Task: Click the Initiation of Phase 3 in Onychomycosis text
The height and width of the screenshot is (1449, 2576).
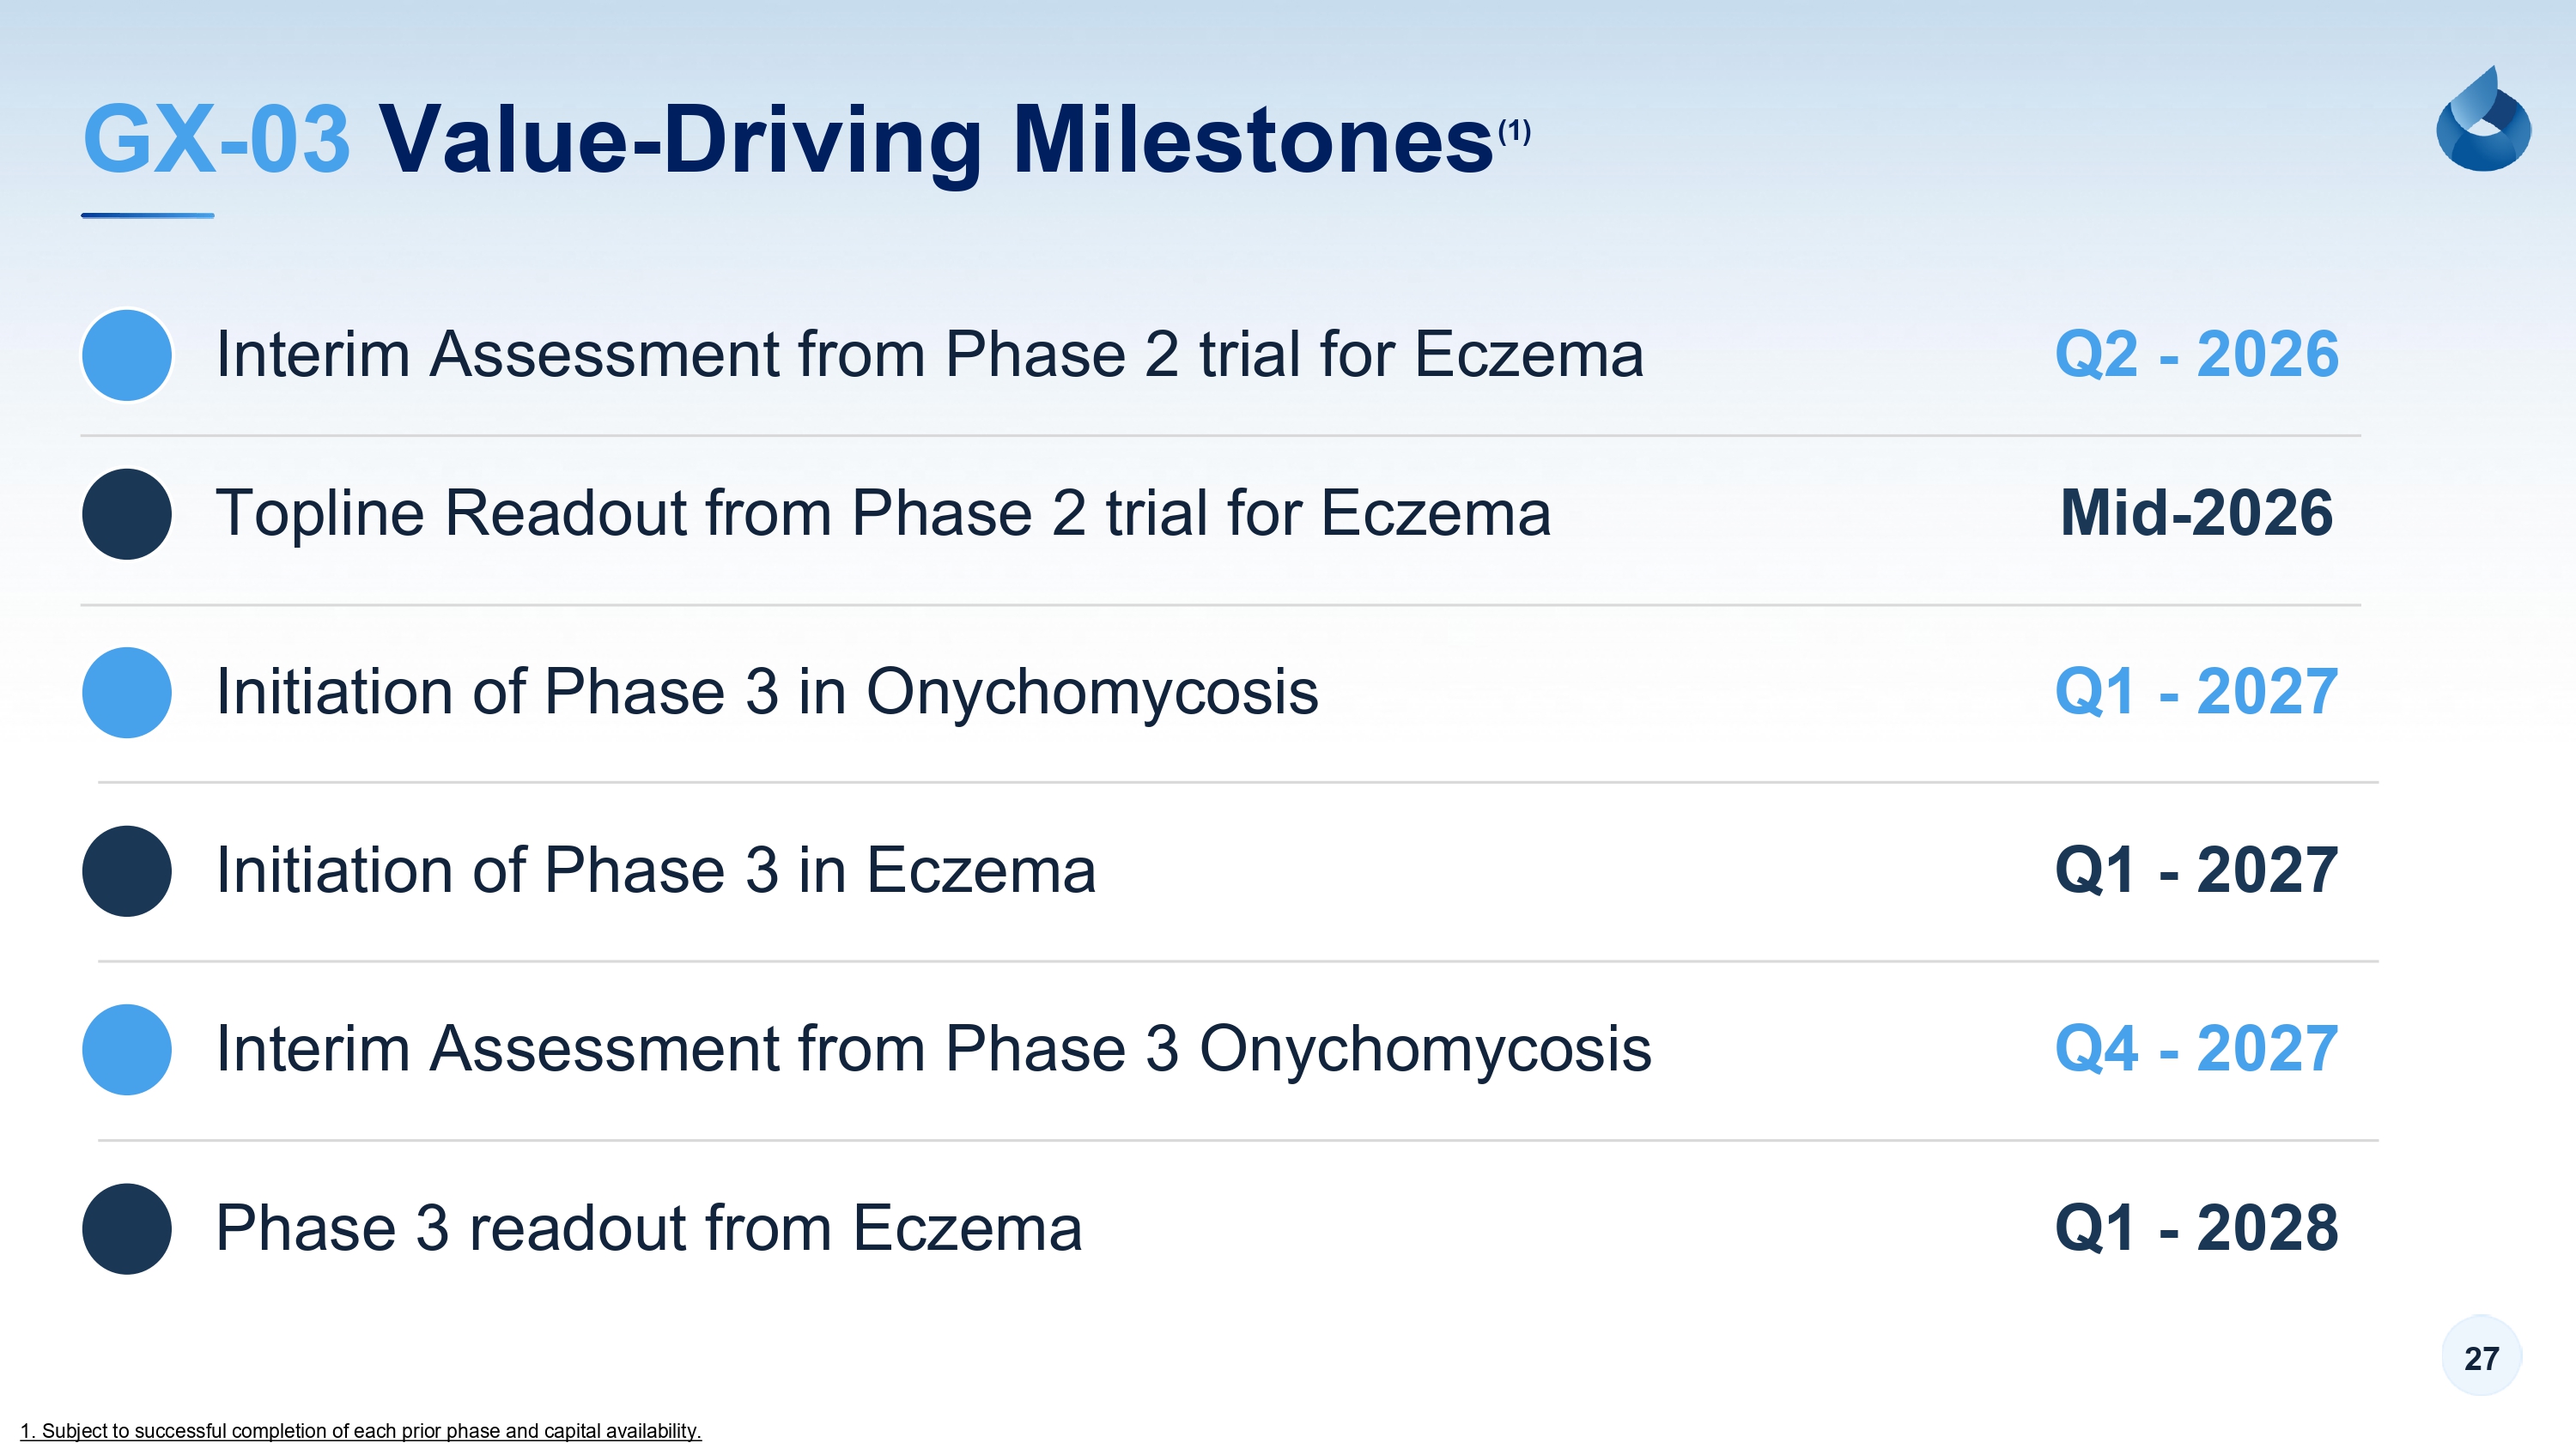Action: point(767,691)
